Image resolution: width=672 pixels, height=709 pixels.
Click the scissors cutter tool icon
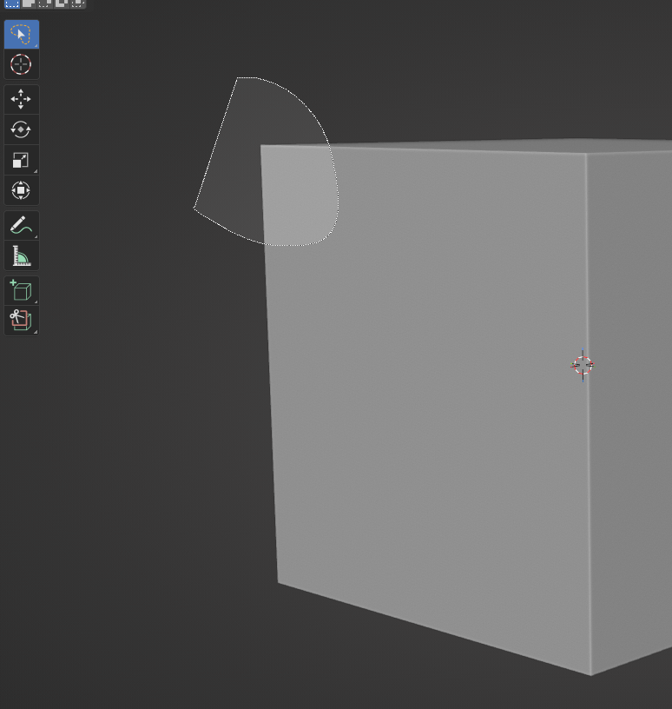pyautogui.click(x=21, y=320)
